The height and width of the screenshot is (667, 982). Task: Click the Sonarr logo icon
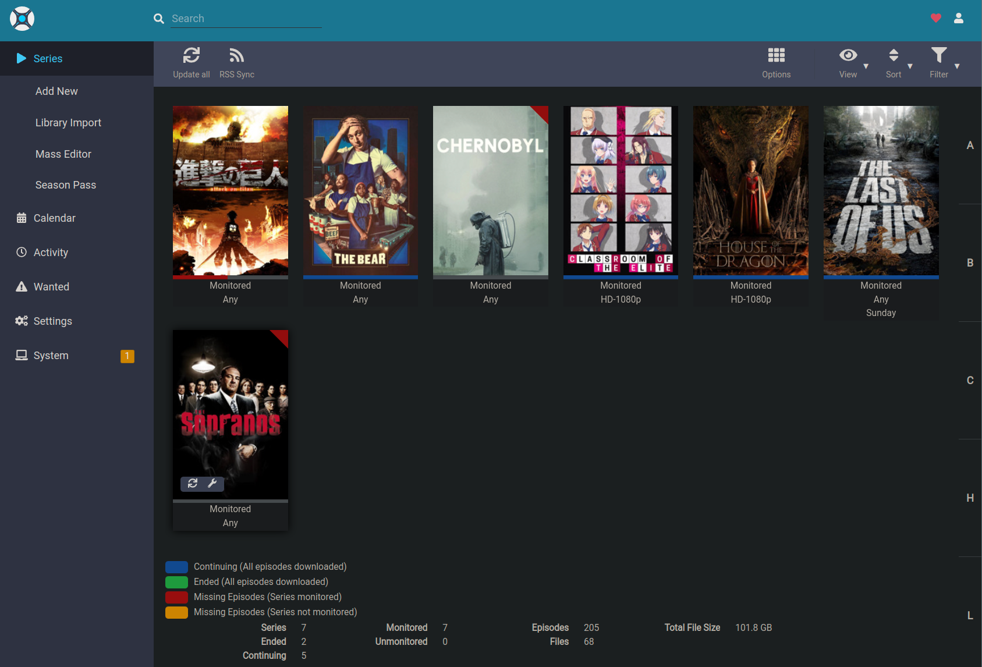[22, 19]
